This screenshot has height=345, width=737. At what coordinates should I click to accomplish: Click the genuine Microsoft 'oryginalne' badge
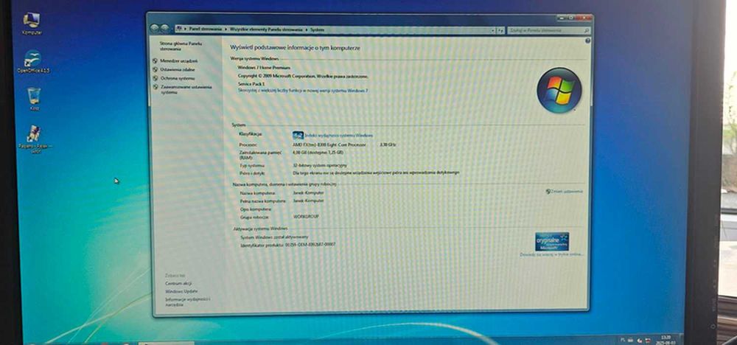click(x=552, y=241)
